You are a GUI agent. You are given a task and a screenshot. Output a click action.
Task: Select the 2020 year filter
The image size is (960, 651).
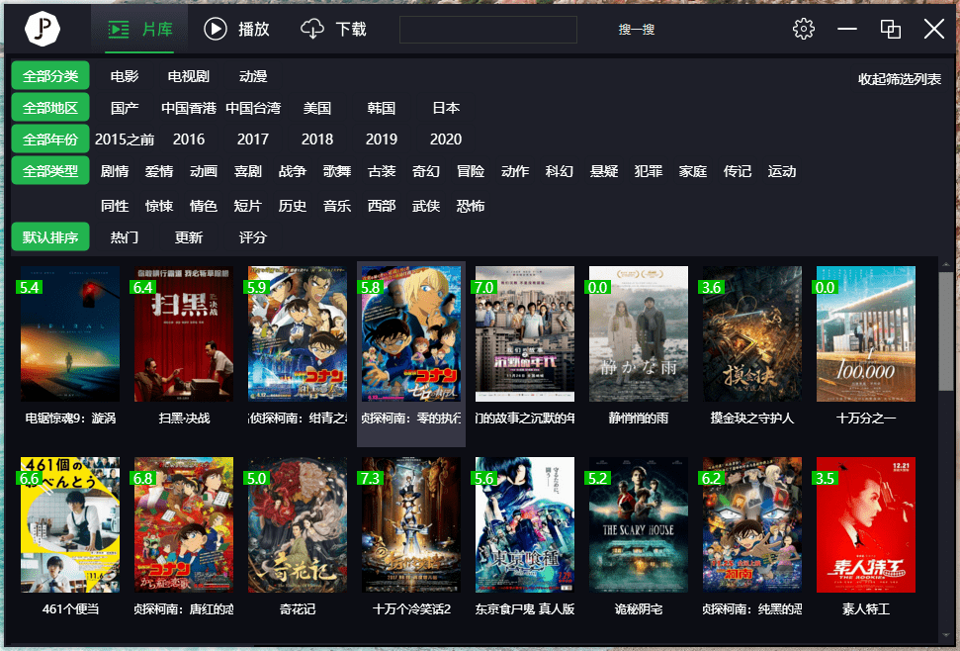coord(445,139)
